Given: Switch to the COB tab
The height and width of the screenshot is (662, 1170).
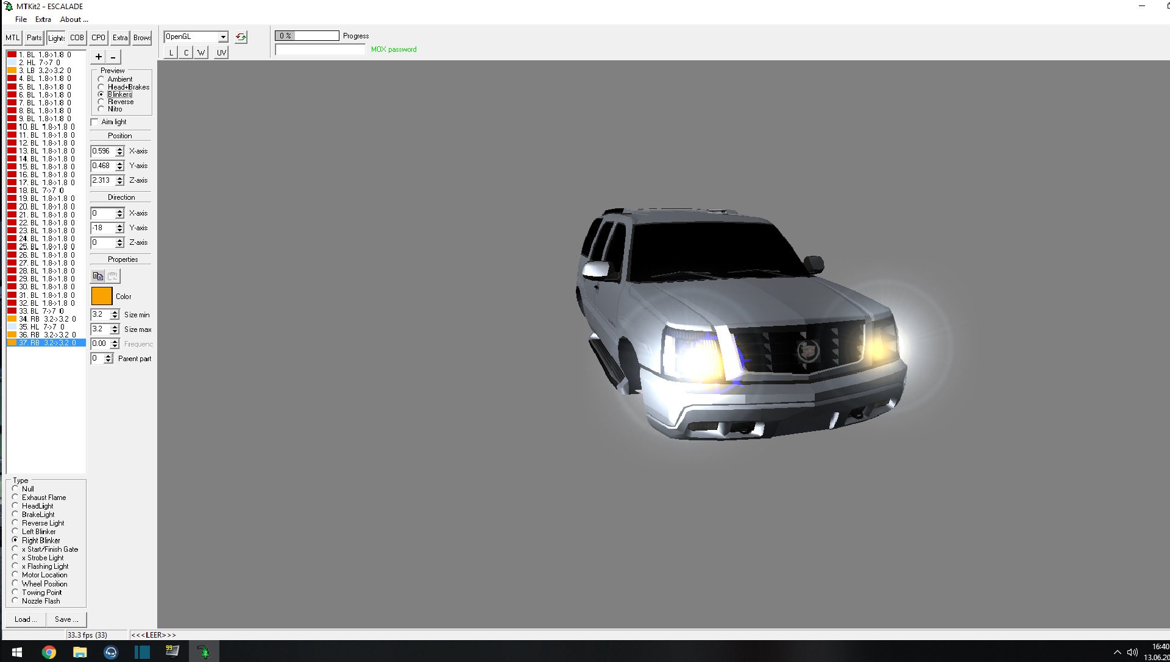Looking at the screenshot, I should tap(77, 38).
